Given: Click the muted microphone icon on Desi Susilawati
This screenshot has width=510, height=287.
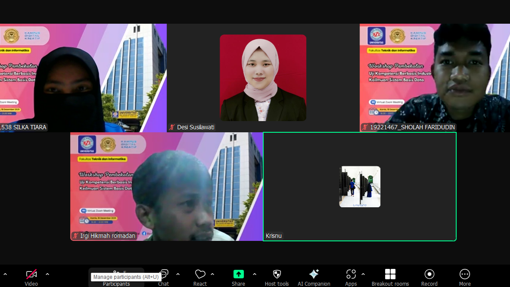Looking at the screenshot, I should pyautogui.click(x=171, y=127).
